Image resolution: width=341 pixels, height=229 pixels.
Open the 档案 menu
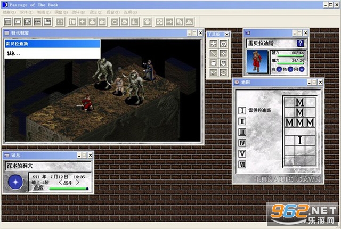pos(9,12)
